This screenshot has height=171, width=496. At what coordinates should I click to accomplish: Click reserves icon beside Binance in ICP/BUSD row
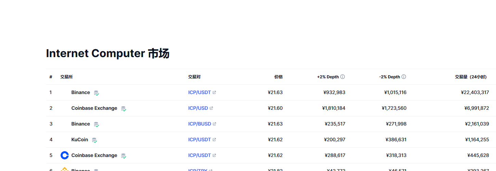pyautogui.click(x=96, y=124)
